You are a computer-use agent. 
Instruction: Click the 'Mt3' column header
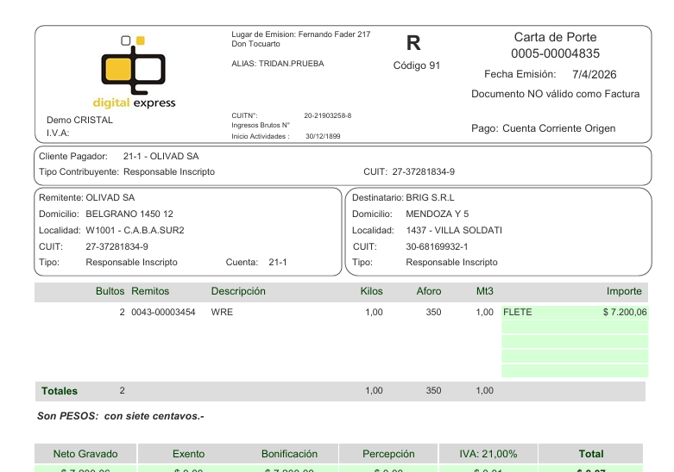pyautogui.click(x=484, y=291)
